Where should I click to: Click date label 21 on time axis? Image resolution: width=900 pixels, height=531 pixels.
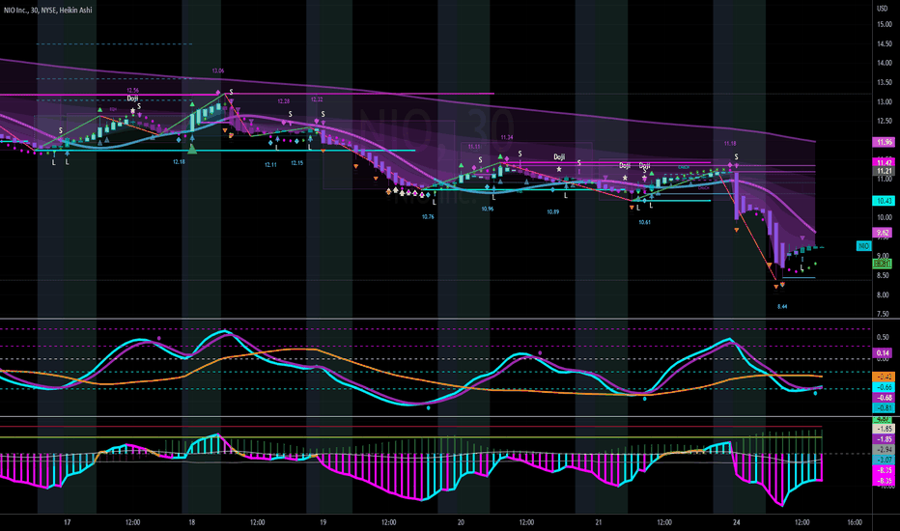click(x=599, y=522)
